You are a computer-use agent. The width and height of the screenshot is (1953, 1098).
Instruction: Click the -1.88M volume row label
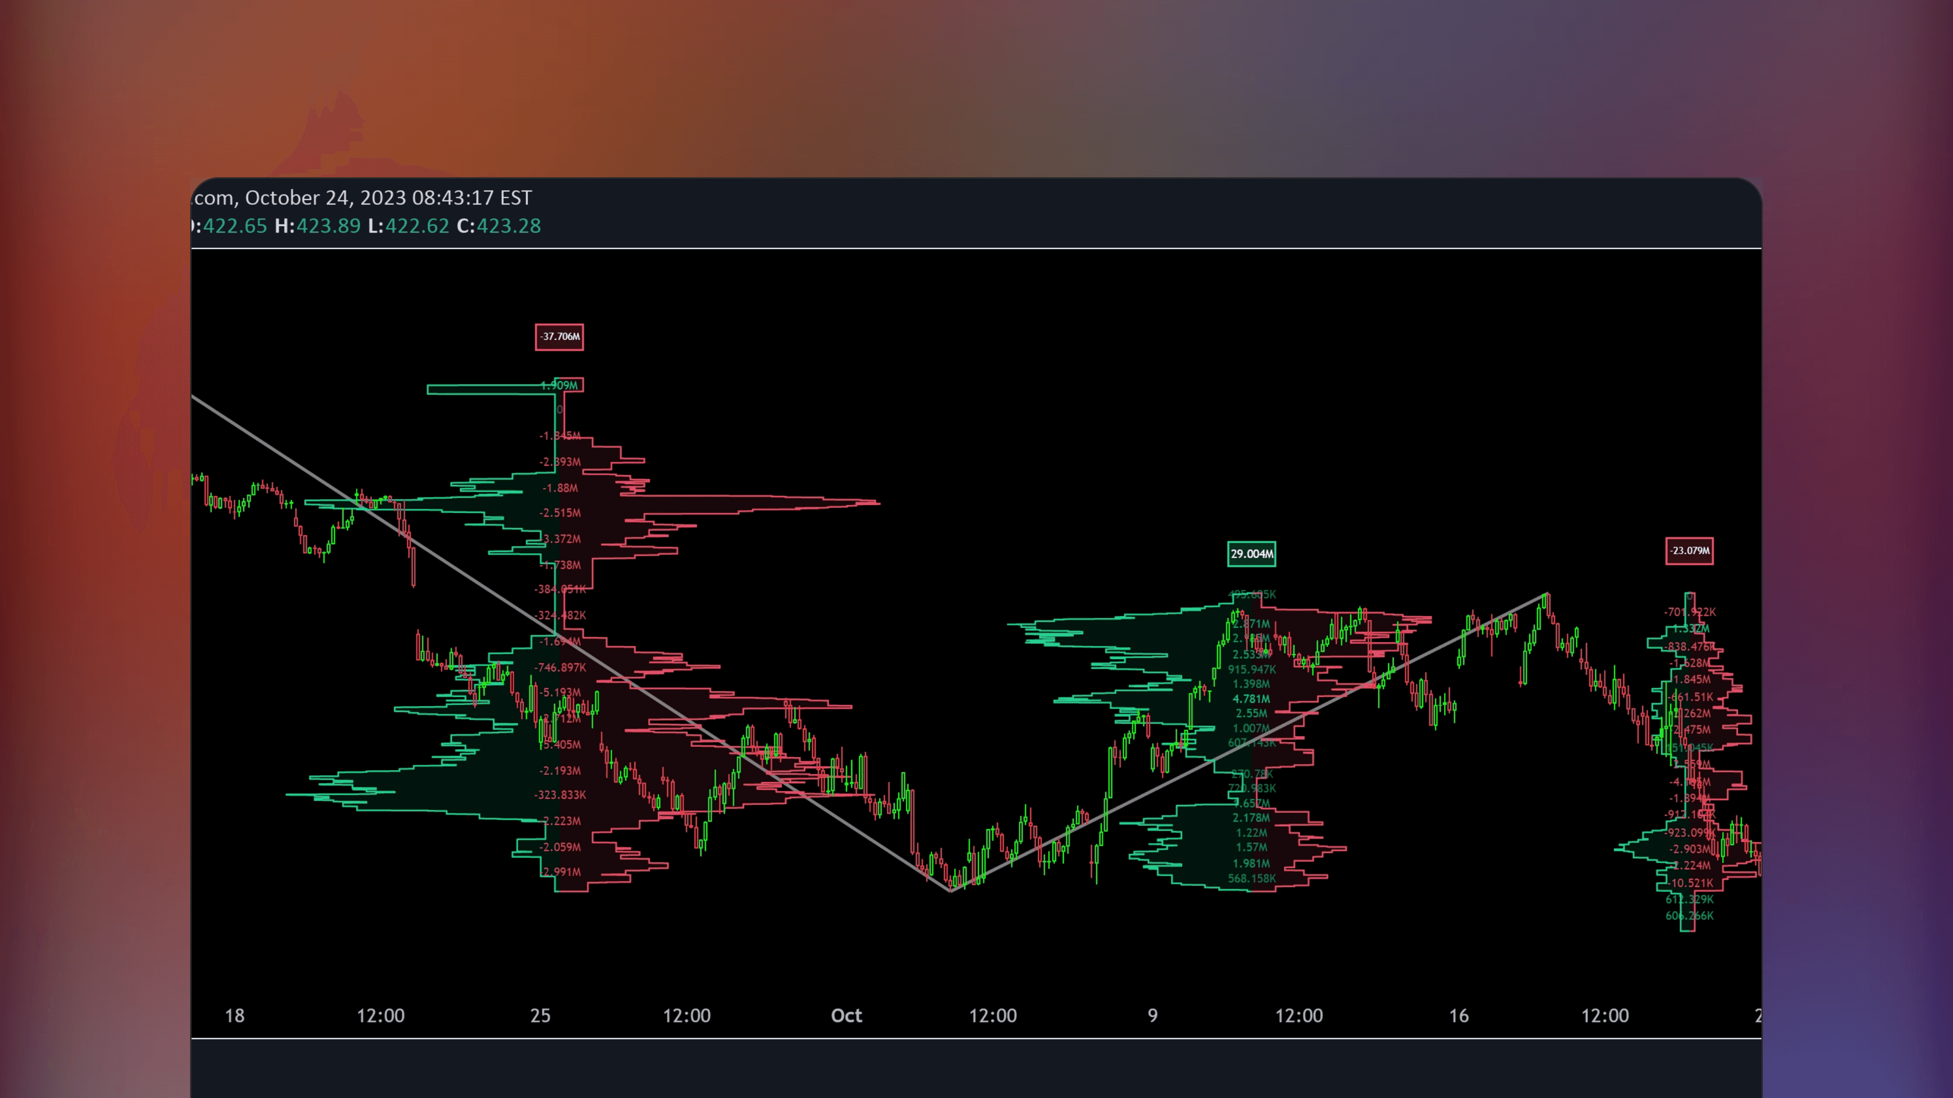click(559, 488)
